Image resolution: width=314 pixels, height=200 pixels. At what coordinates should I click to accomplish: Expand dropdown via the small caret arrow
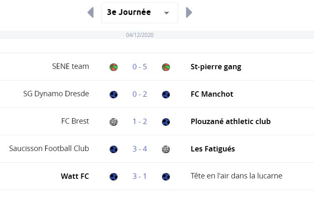167,13
